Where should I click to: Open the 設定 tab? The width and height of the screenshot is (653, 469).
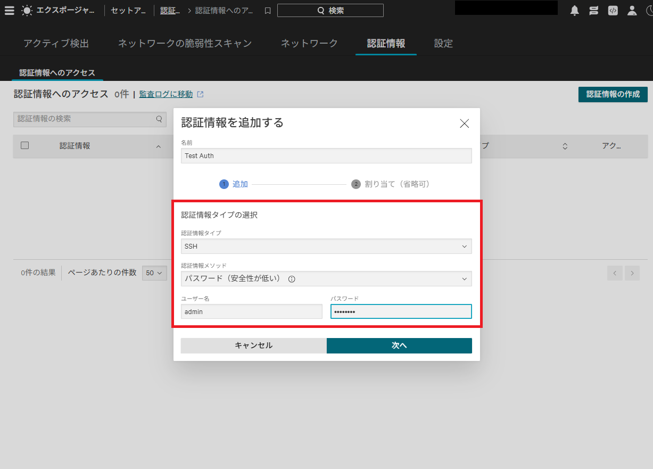click(443, 44)
